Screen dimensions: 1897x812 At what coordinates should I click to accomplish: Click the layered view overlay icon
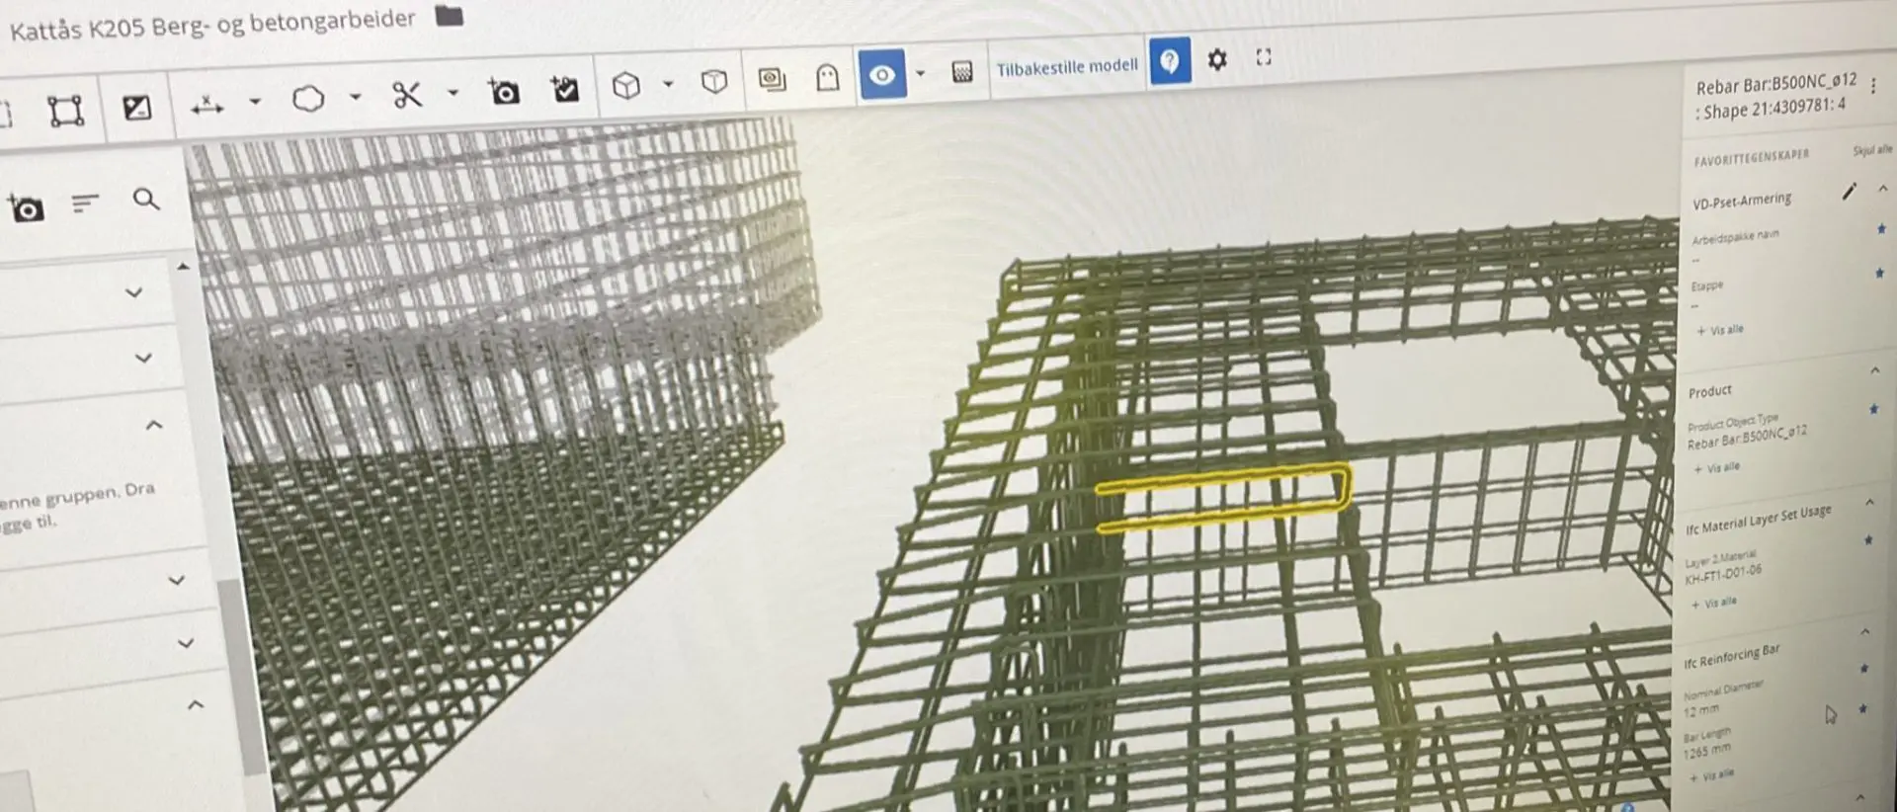[x=772, y=79]
